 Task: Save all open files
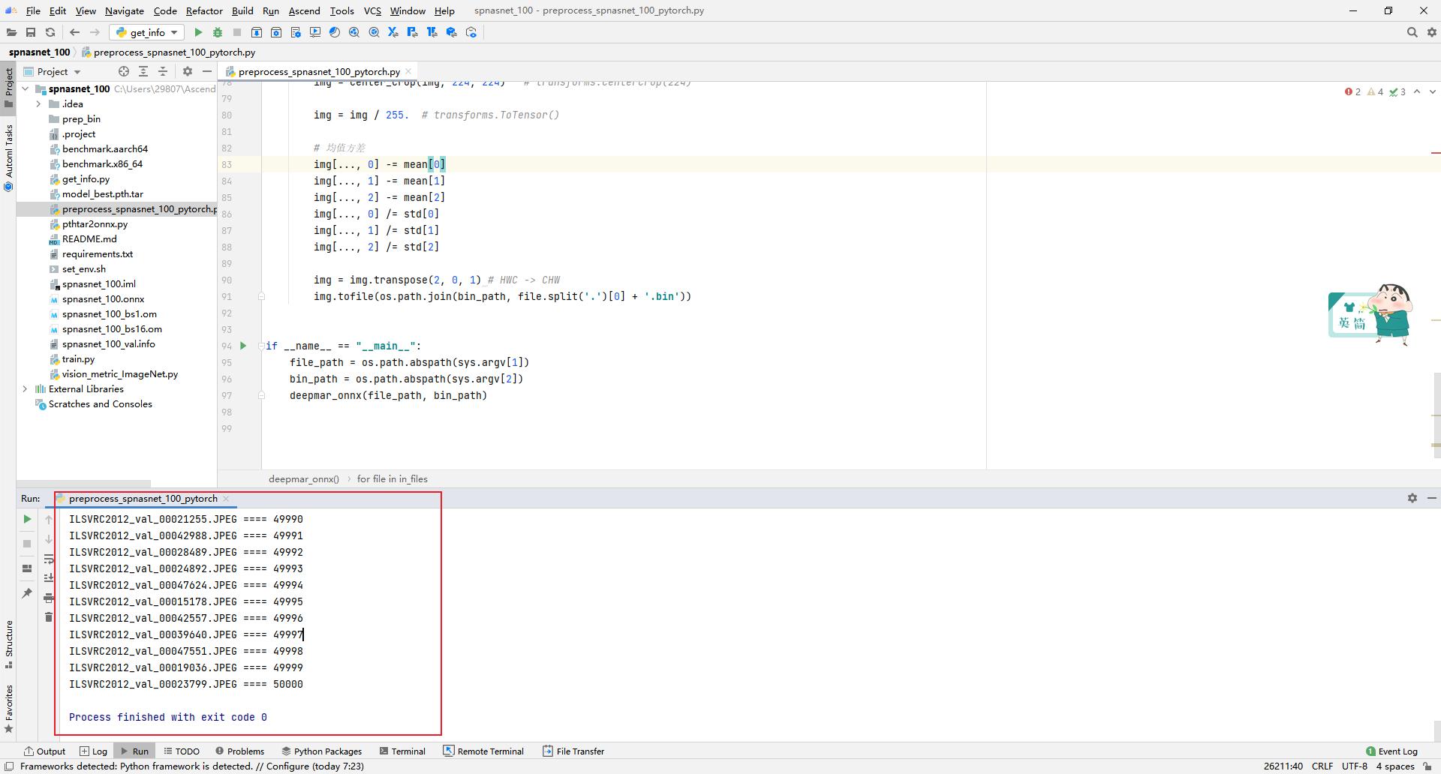click(31, 32)
